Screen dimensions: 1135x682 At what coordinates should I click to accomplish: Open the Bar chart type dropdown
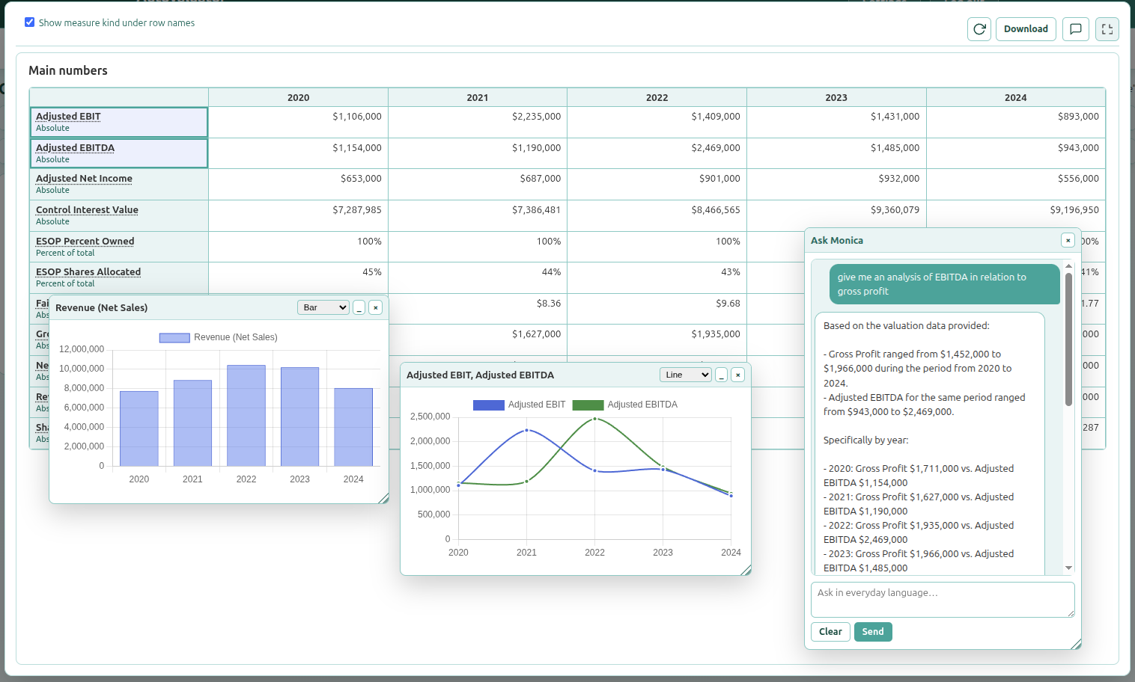pyautogui.click(x=323, y=307)
